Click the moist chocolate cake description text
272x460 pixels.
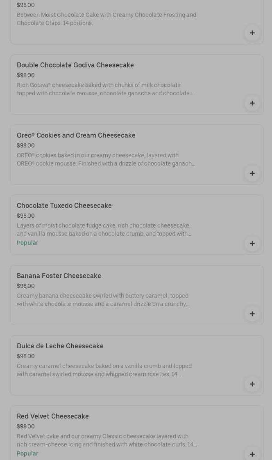click(x=107, y=19)
